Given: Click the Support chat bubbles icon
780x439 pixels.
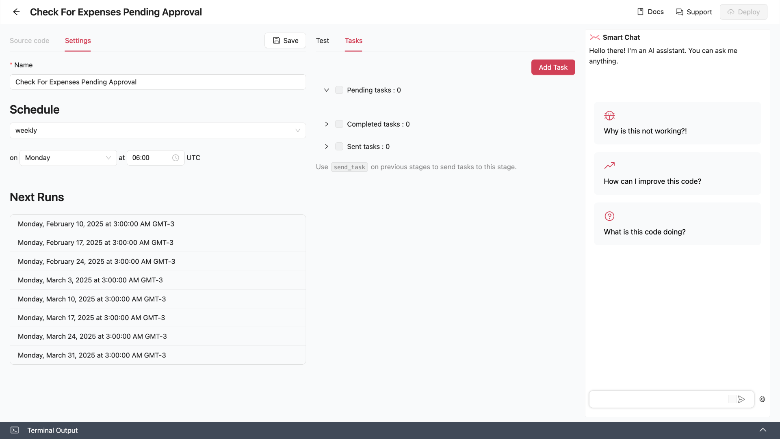Looking at the screenshot, I should point(679,12).
